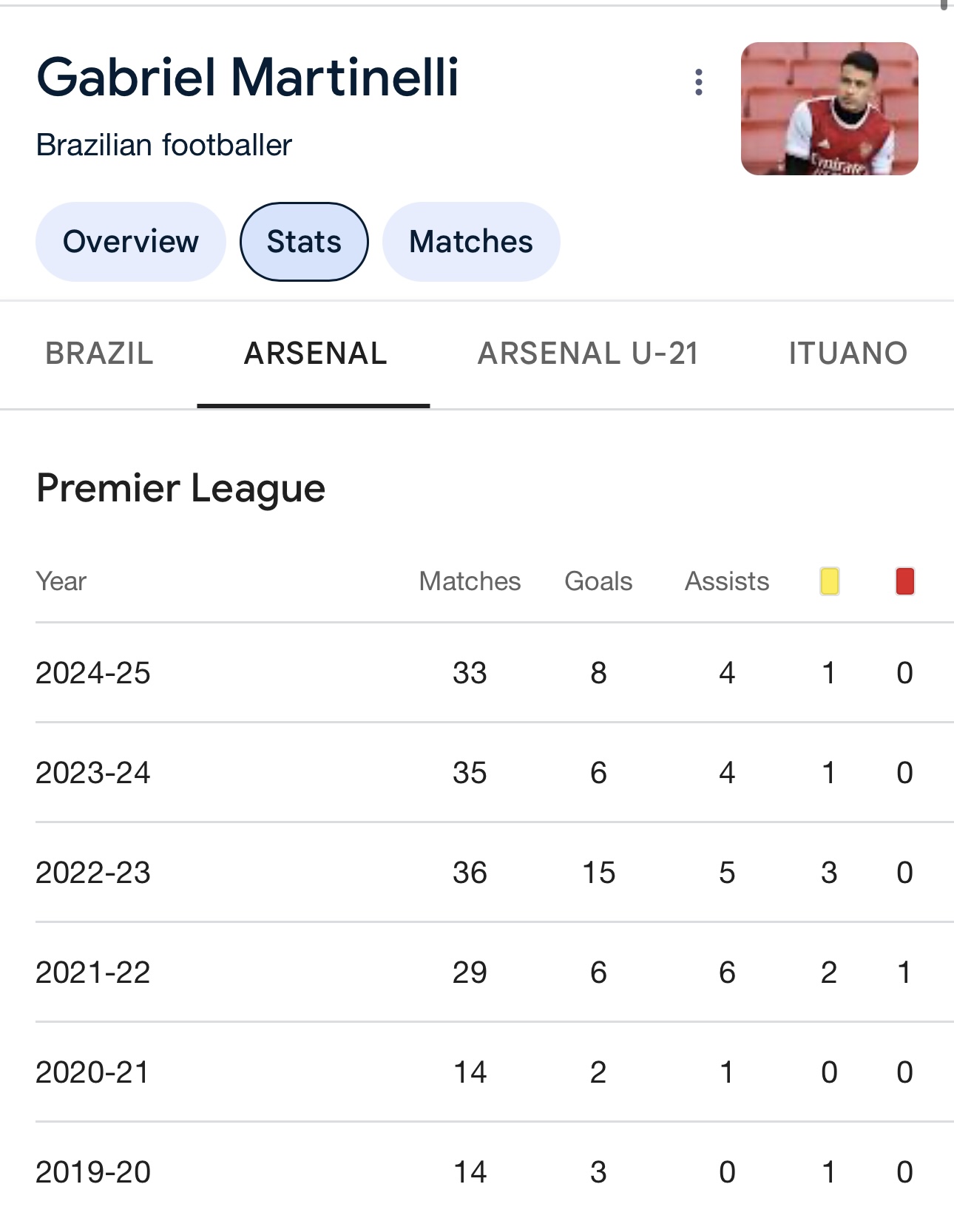Image resolution: width=954 pixels, height=1221 pixels.
Task: Click the Goals column header
Action: point(598,581)
